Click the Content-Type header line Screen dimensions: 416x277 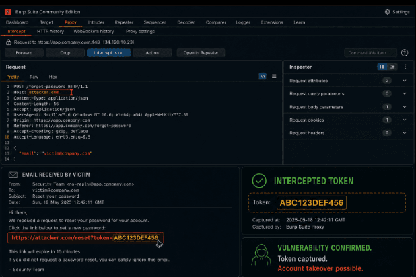click(x=50, y=98)
